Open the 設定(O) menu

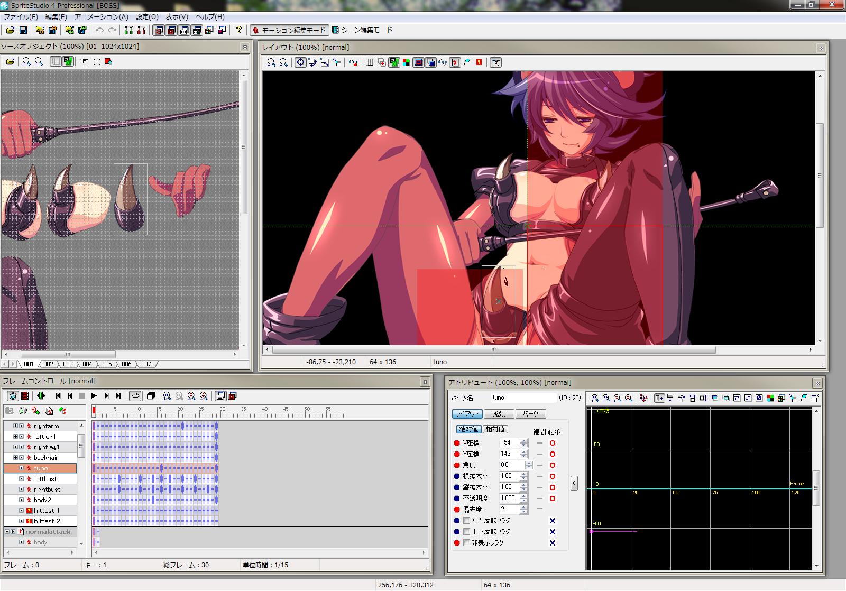coord(148,17)
